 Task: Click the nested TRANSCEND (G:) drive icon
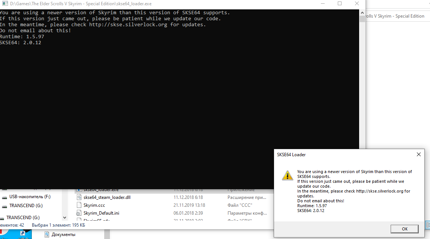[4, 206]
